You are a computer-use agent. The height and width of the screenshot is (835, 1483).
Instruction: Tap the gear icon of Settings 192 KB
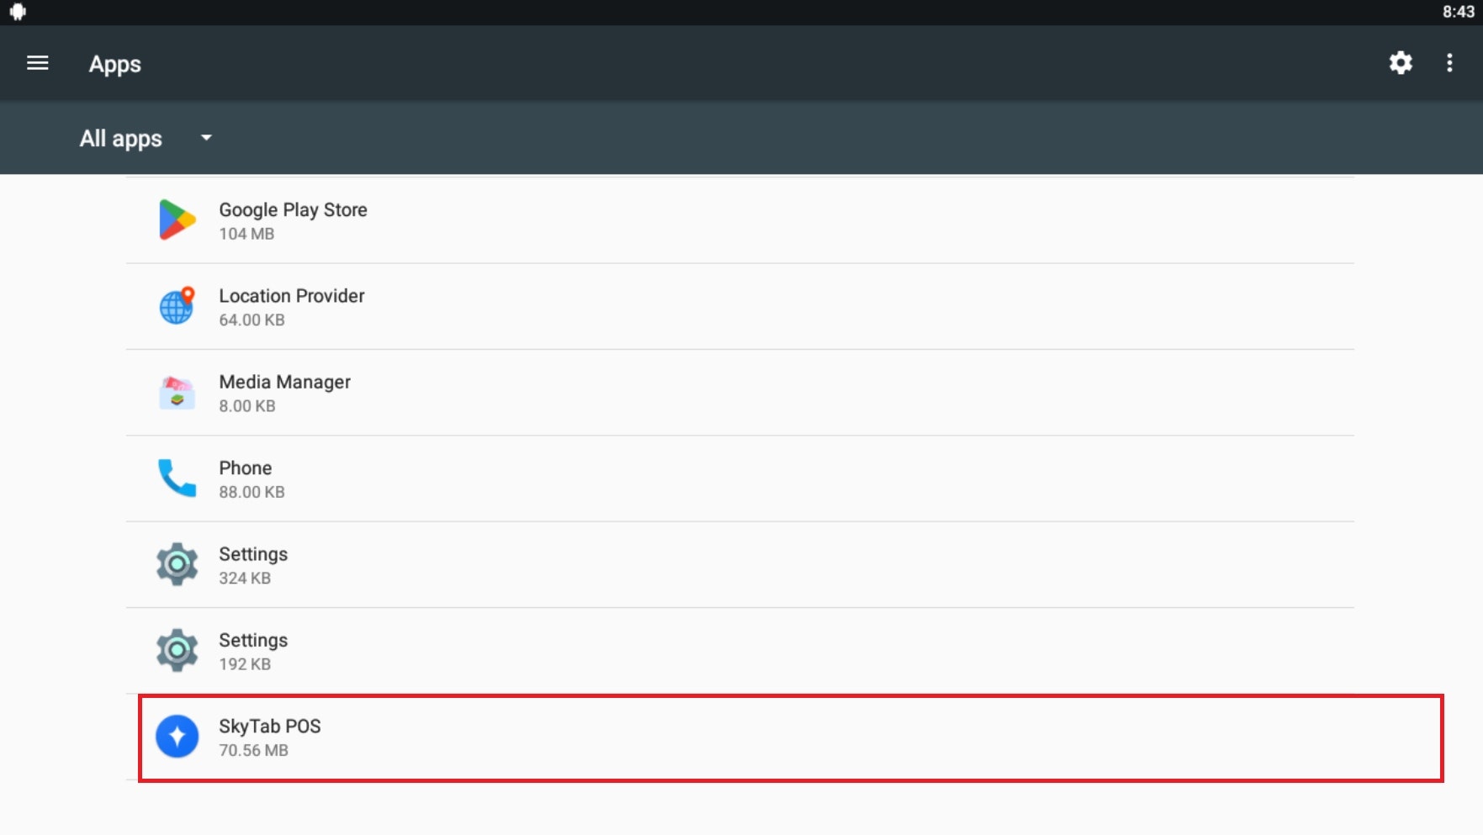177,650
